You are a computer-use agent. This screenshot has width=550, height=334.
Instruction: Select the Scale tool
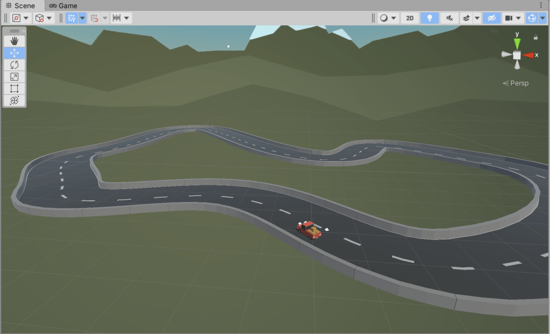click(x=15, y=77)
